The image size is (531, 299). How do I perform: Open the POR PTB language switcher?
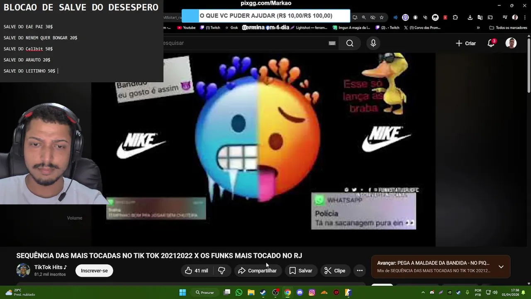coord(478,292)
